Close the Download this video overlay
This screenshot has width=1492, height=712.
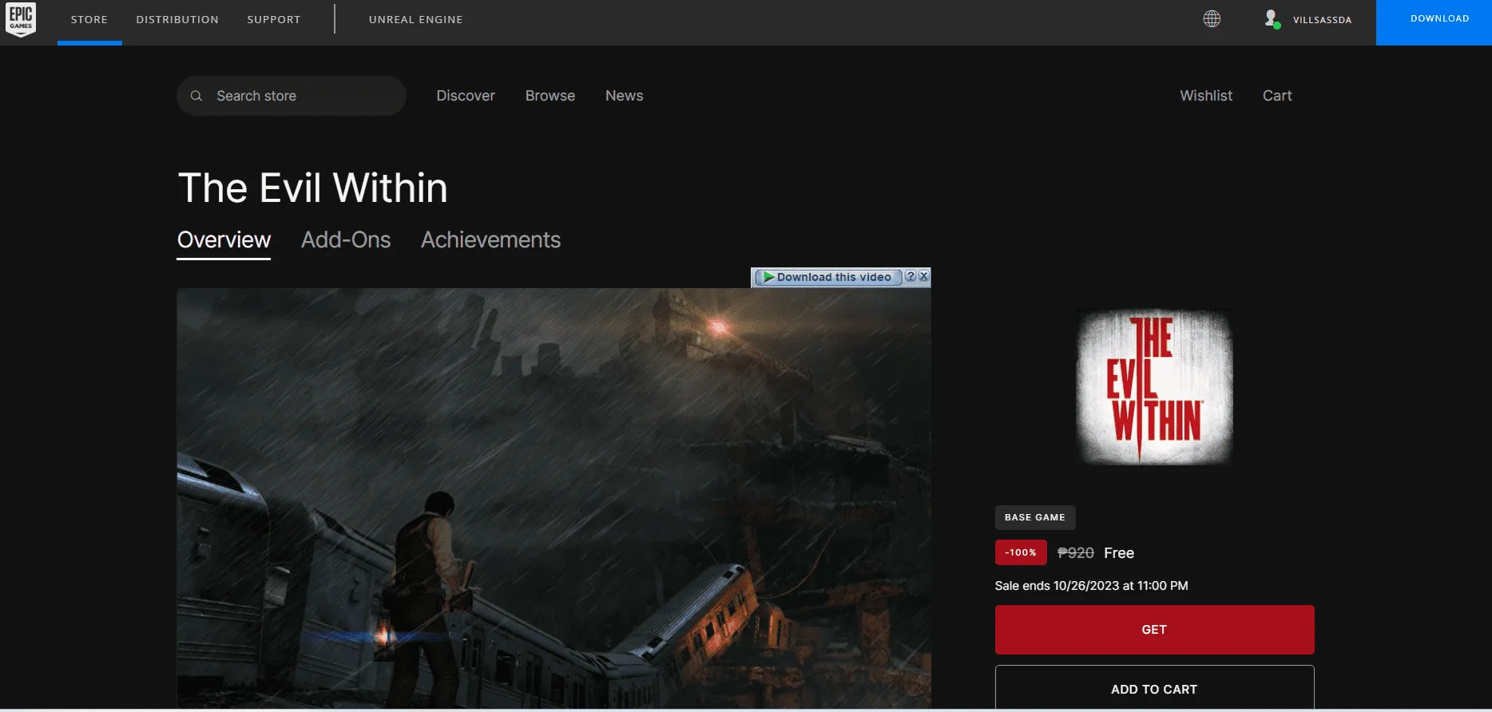(923, 276)
